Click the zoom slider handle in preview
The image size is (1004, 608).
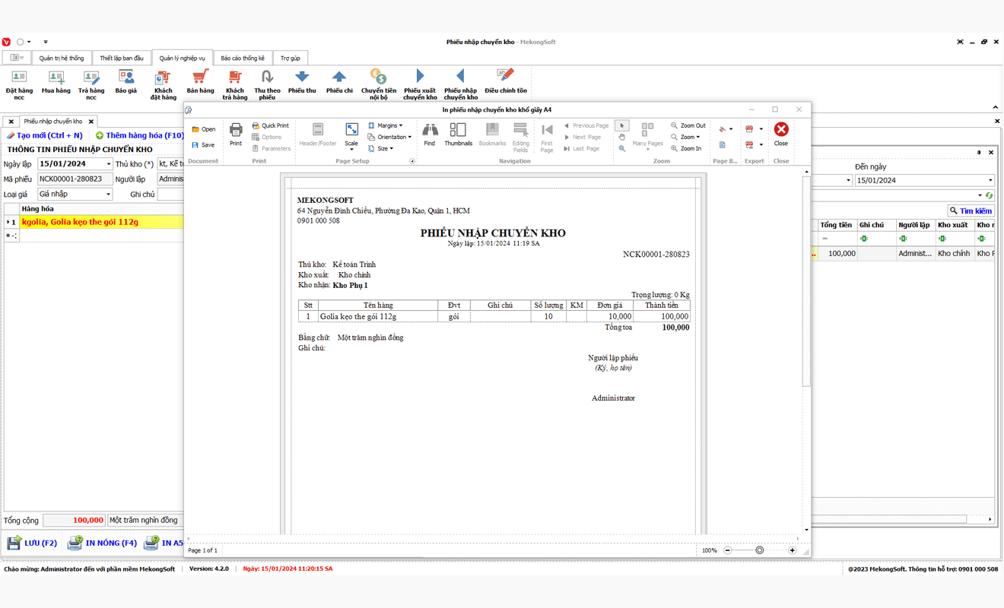point(759,550)
